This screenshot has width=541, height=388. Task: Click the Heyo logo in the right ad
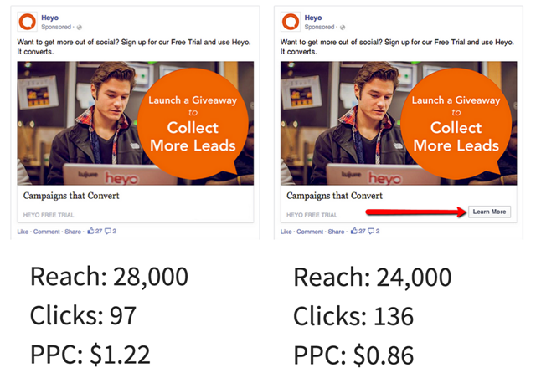291,22
